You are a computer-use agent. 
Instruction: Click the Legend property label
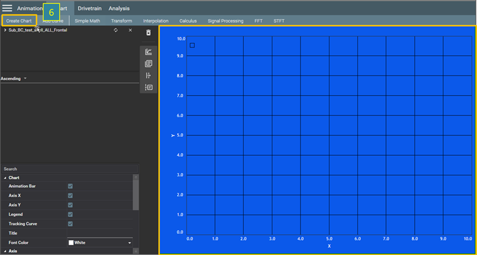16,215
